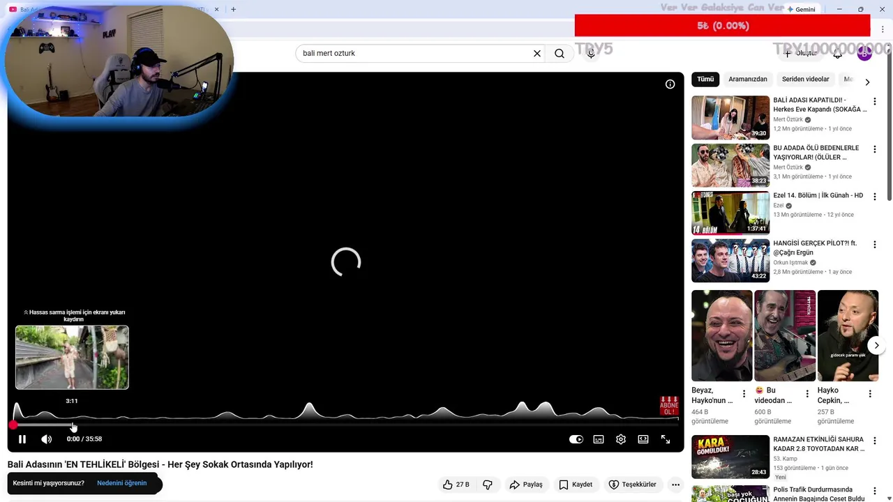893x502 pixels.
Task: Share the video via Paylaş
Action: pos(526,485)
